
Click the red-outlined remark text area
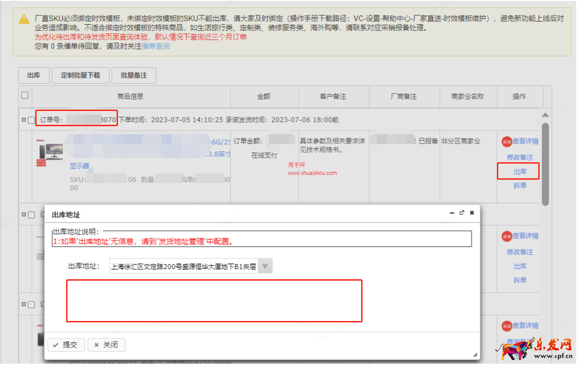pyautogui.click(x=214, y=300)
